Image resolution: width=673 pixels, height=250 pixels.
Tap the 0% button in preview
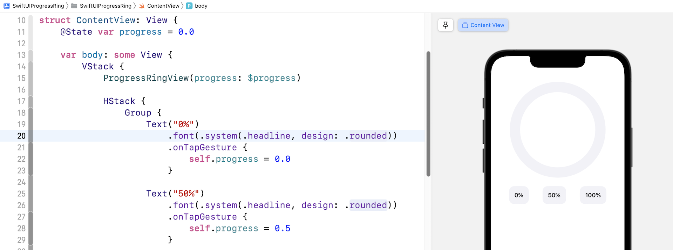[519, 195]
